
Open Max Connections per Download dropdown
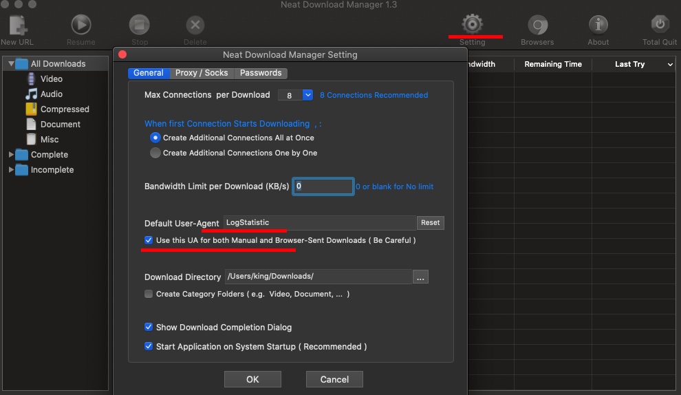pos(307,95)
